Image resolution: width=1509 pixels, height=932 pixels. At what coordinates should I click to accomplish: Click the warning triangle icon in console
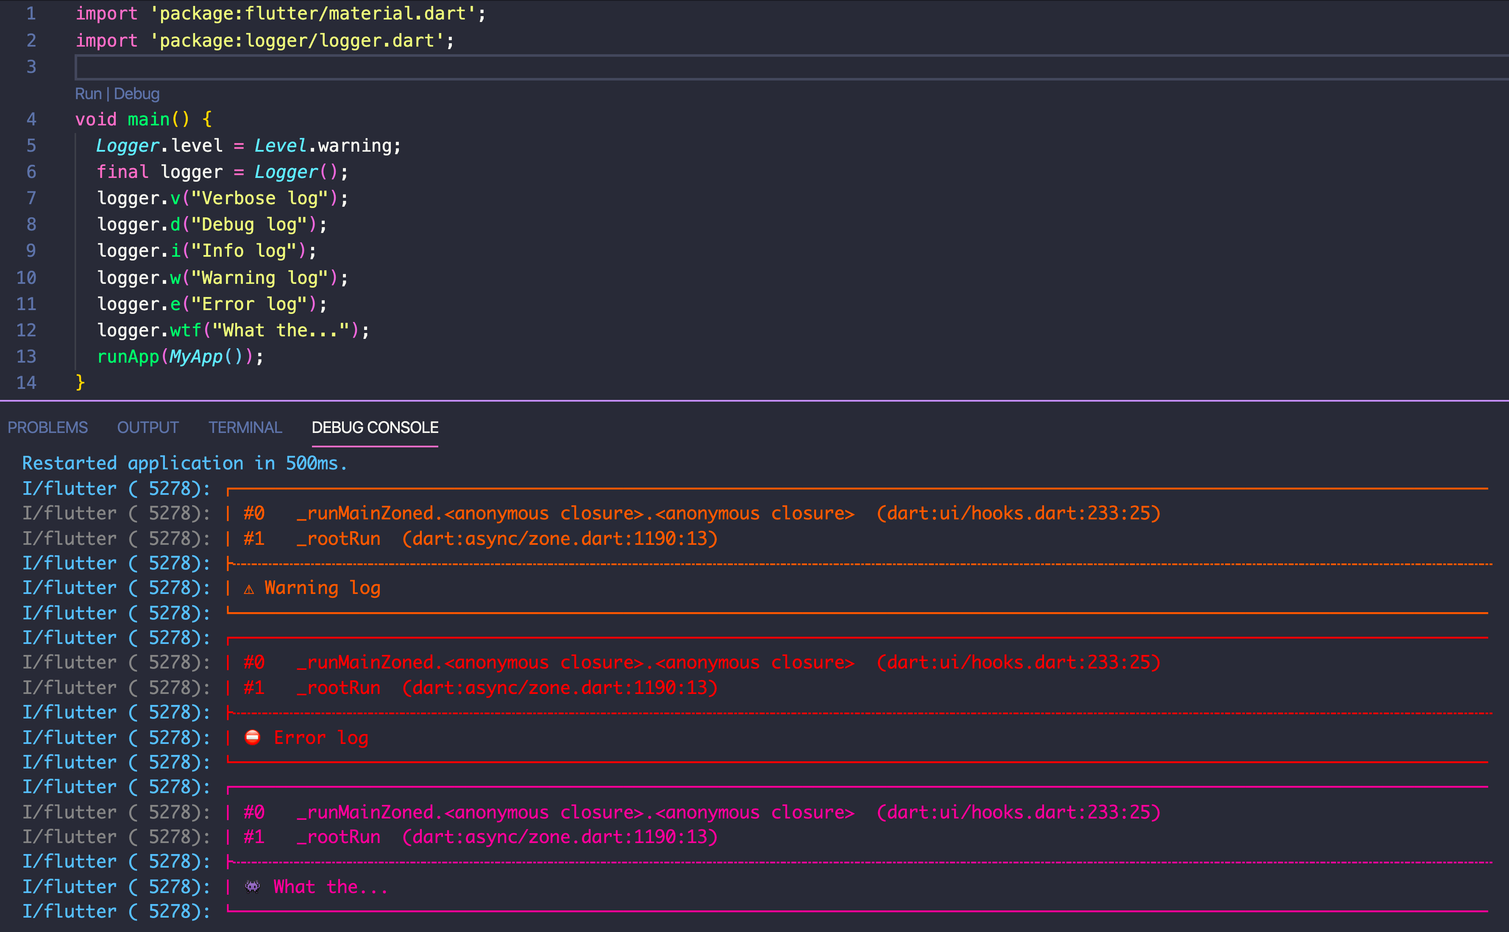click(249, 590)
